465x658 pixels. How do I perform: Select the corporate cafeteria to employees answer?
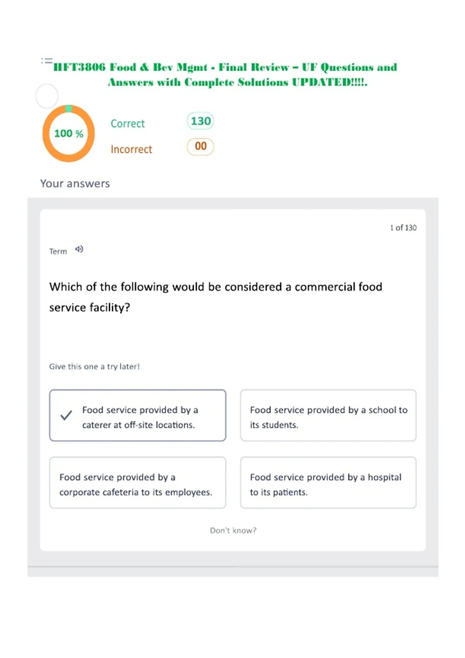pos(138,483)
